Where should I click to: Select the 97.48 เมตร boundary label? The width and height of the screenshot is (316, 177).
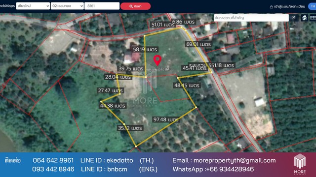tap(166, 119)
